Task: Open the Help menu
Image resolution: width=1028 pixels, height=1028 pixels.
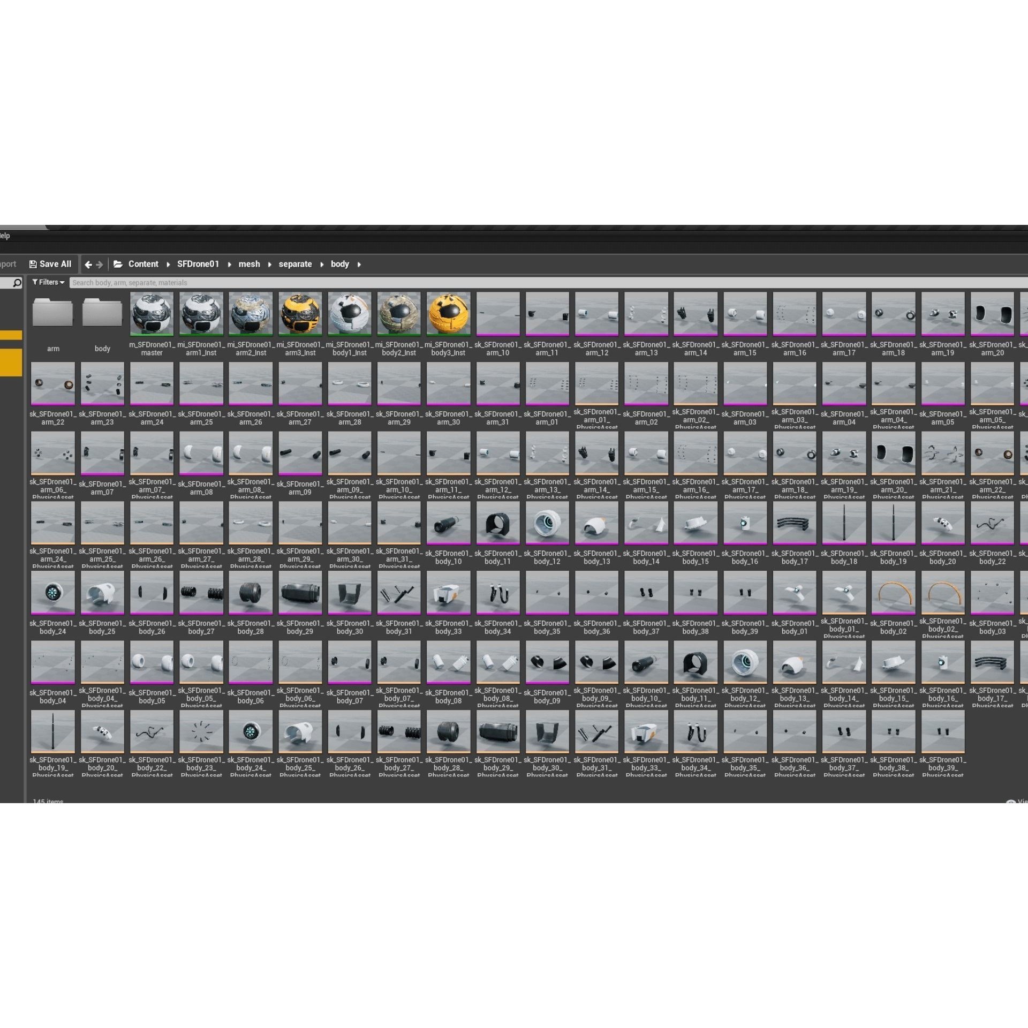Action: pyautogui.click(x=5, y=236)
